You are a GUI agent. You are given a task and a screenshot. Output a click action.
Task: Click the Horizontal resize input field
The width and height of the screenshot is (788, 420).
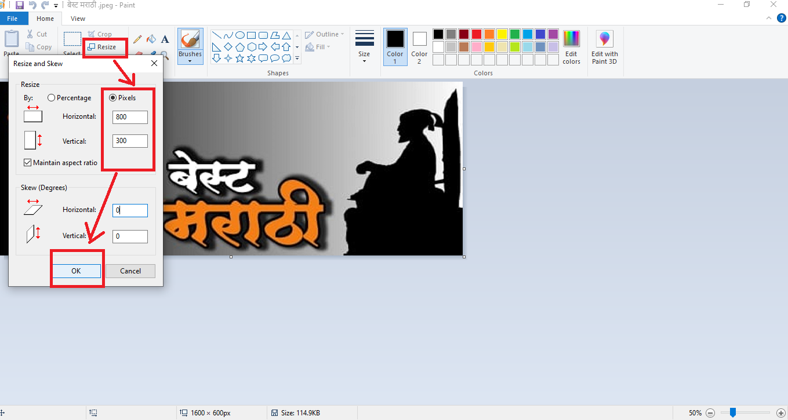[x=130, y=117]
